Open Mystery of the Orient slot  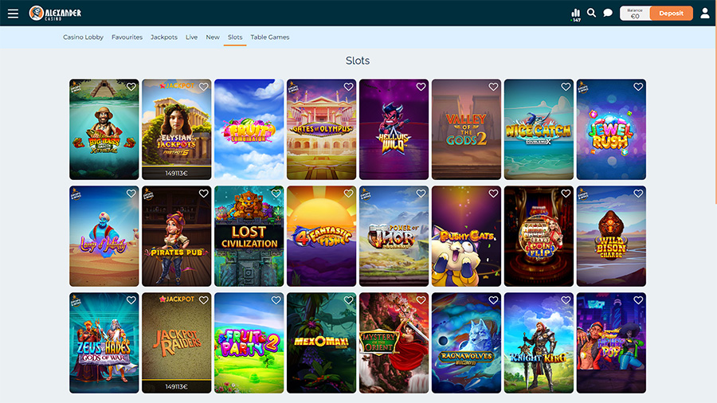tap(394, 342)
